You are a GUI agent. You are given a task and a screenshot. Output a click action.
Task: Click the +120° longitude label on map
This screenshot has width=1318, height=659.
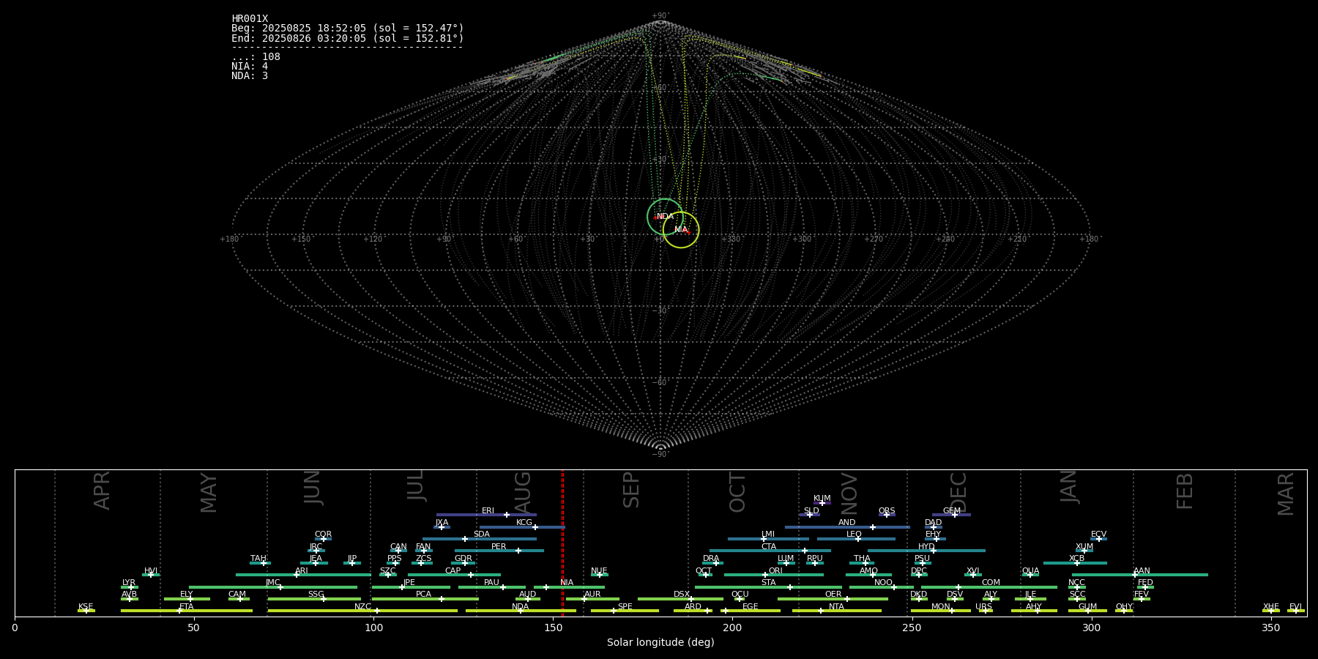(x=373, y=239)
